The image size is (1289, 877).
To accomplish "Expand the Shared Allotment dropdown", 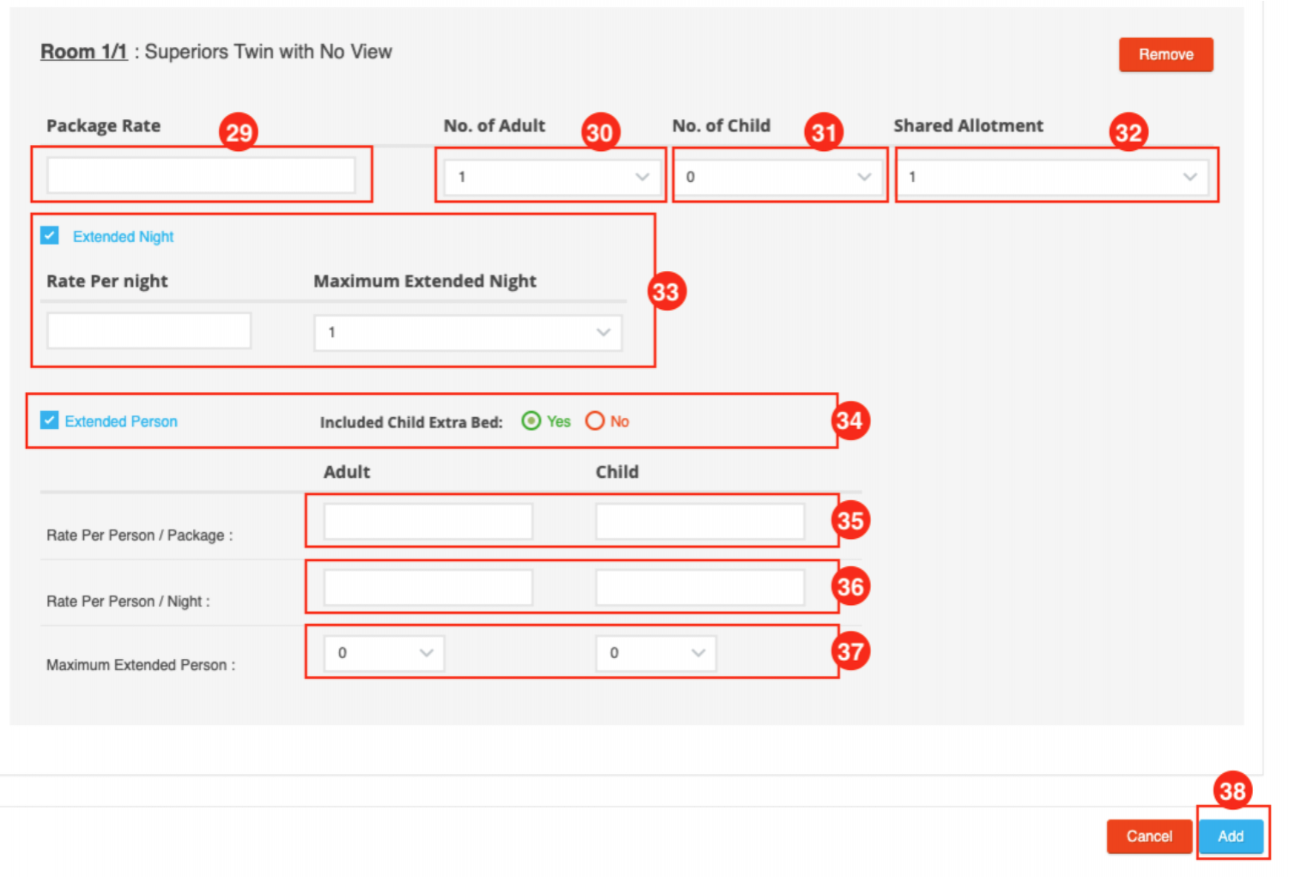I will point(1052,177).
